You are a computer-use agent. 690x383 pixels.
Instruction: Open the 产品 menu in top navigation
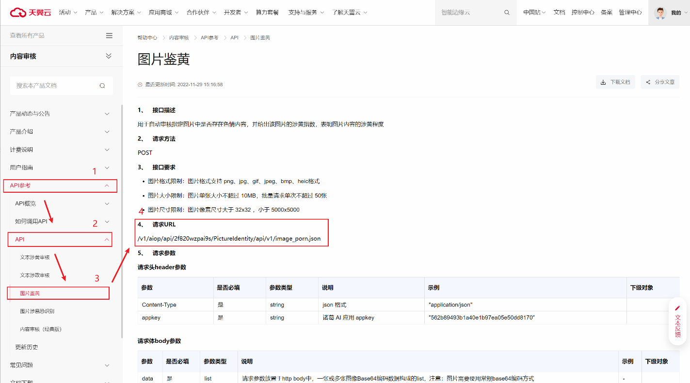[94, 13]
